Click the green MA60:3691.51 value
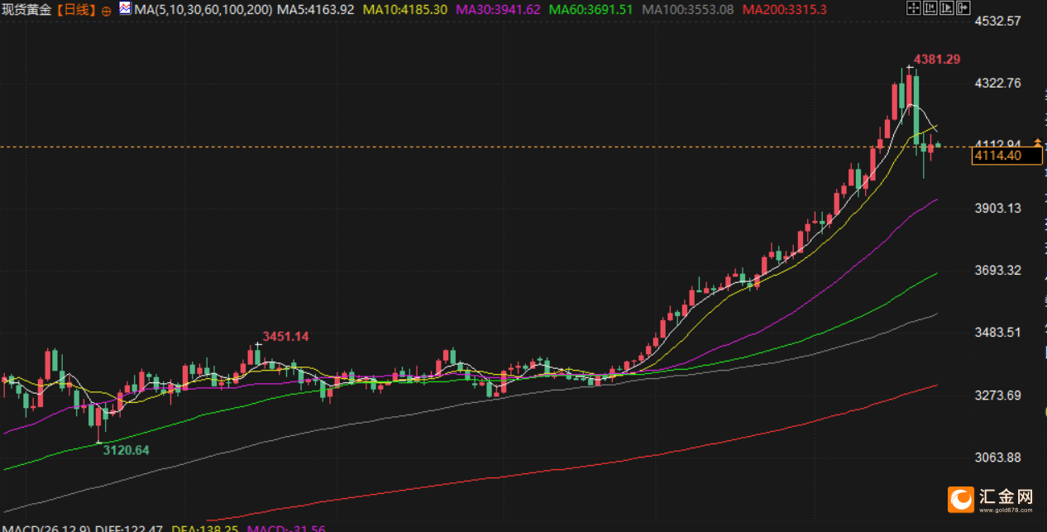The width and height of the screenshot is (1047, 532). 590,10
